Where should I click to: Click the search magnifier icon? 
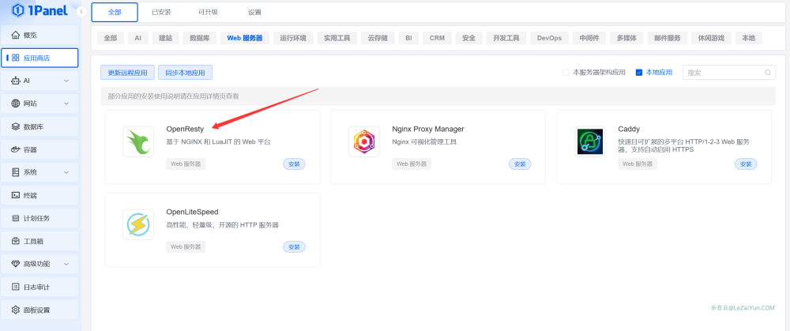(767, 73)
